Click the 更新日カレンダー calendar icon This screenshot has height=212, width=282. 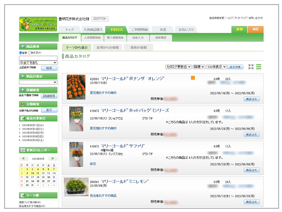point(23,150)
